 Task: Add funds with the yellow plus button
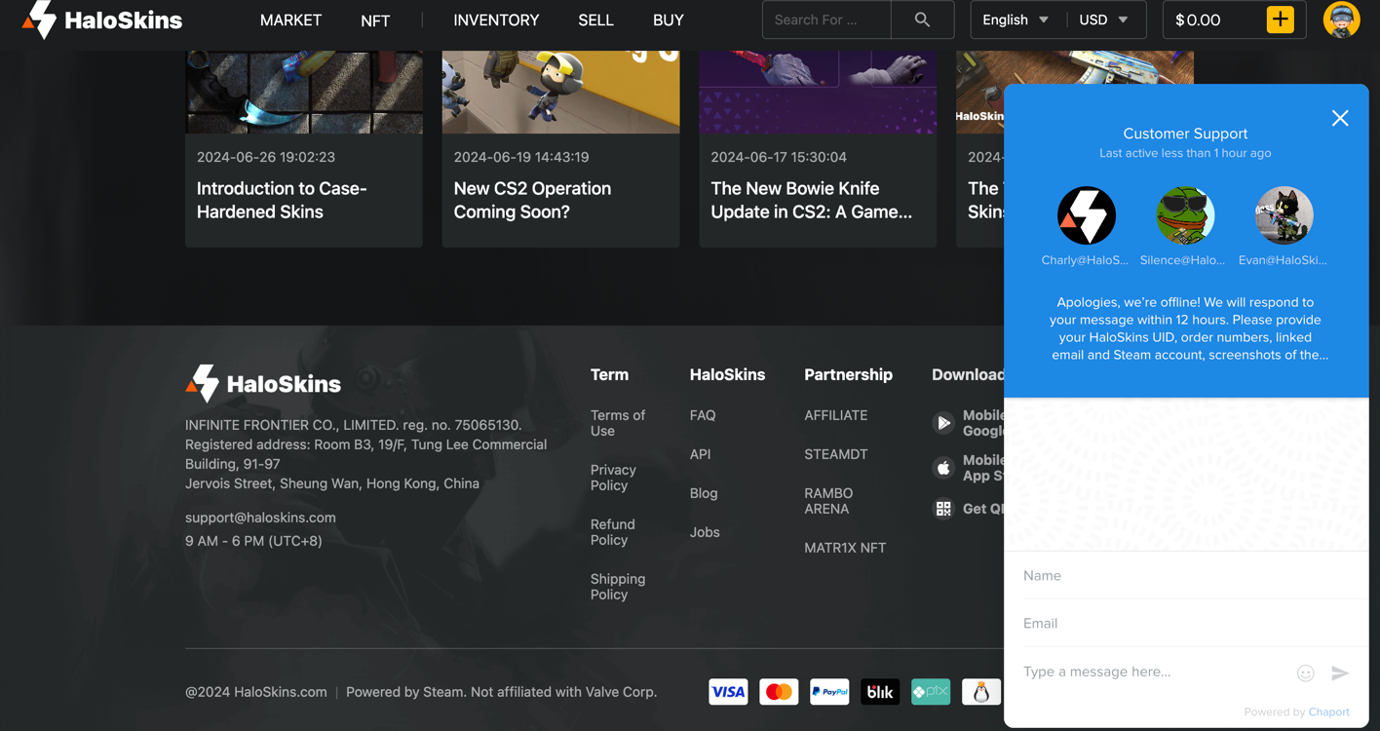1281,19
